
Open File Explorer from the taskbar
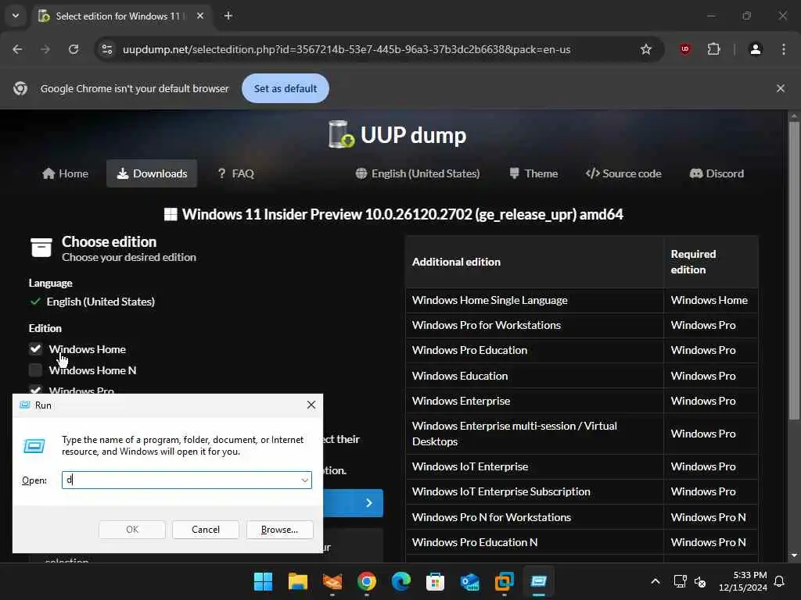[297, 581]
